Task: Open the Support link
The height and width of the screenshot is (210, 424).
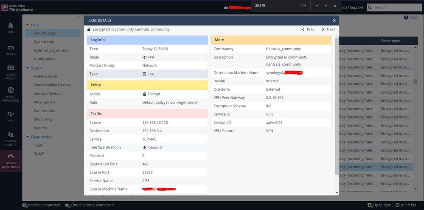Action: [x=356, y=7]
